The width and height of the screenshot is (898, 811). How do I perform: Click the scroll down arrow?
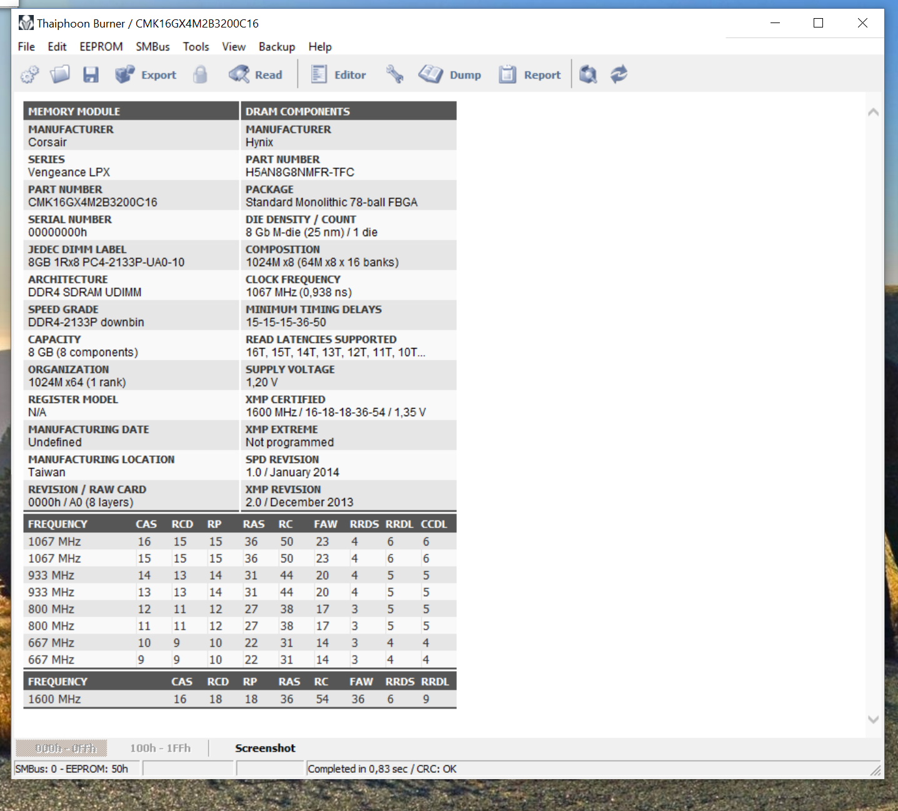[x=873, y=720]
